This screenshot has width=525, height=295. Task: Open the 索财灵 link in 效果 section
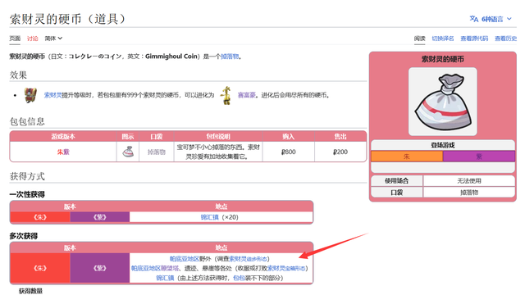[x=52, y=95]
